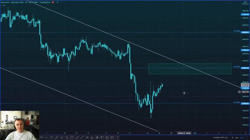
Task: Select the horizontal line drawing tool
Action: tap(46, 137)
